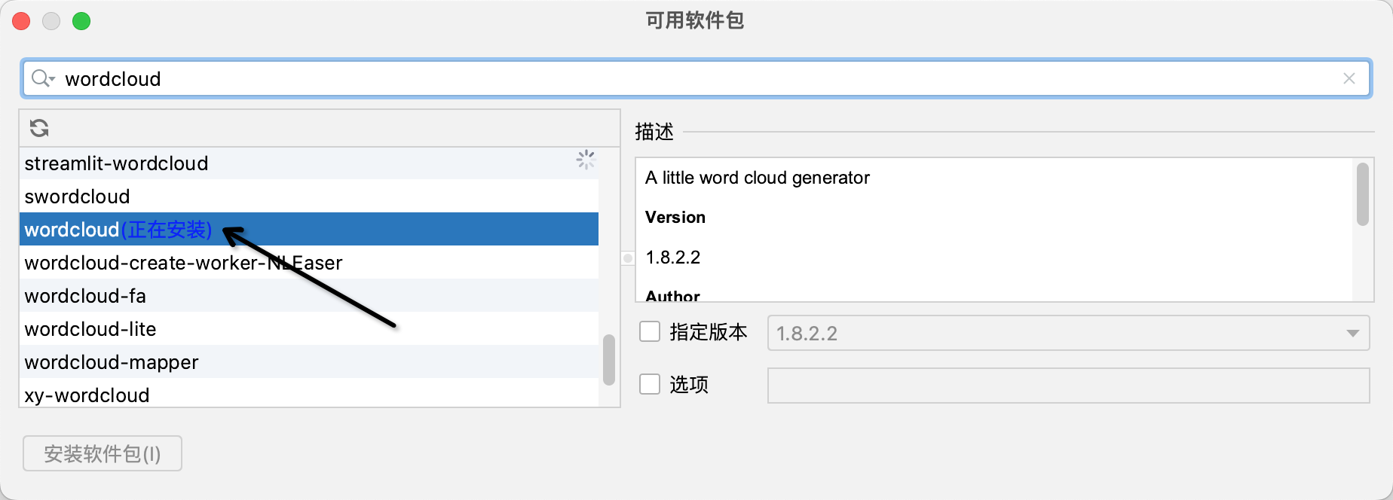Click the options text input field
This screenshot has width=1393, height=500.
(x=1067, y=386)
